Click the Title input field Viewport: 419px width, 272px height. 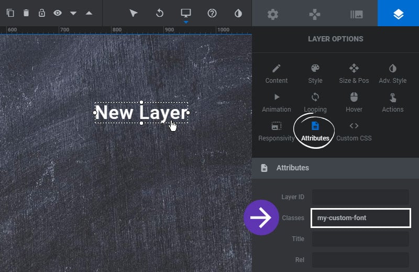click(360, 239)
